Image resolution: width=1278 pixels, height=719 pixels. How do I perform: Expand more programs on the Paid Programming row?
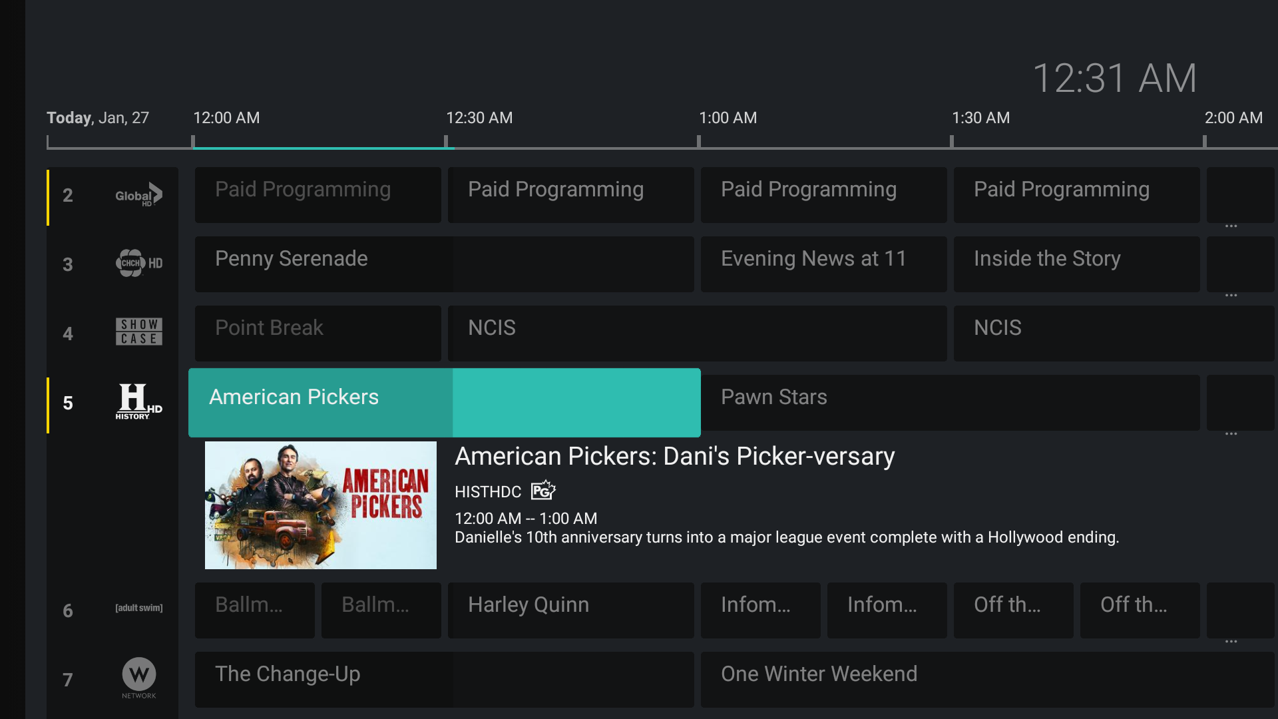click(x=1230, y=225)
